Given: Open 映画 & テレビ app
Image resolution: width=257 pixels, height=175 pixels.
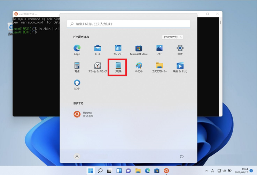Looking at the screenshot, I should tap(180, 67).
